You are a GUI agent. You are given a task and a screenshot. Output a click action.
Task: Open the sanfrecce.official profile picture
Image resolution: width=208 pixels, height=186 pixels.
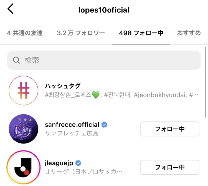pos(24,129)
